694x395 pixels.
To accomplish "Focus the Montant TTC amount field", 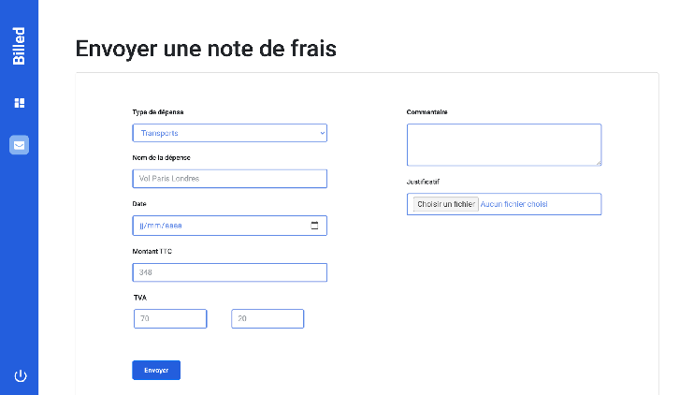I will coord(230,272).
